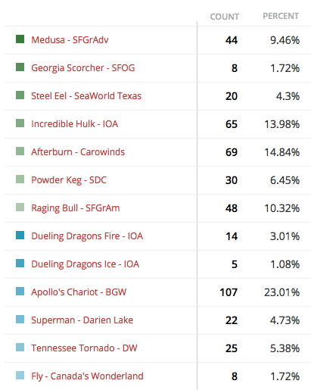Click the Georgia Scorcher - SFOG link

[83, 68]
